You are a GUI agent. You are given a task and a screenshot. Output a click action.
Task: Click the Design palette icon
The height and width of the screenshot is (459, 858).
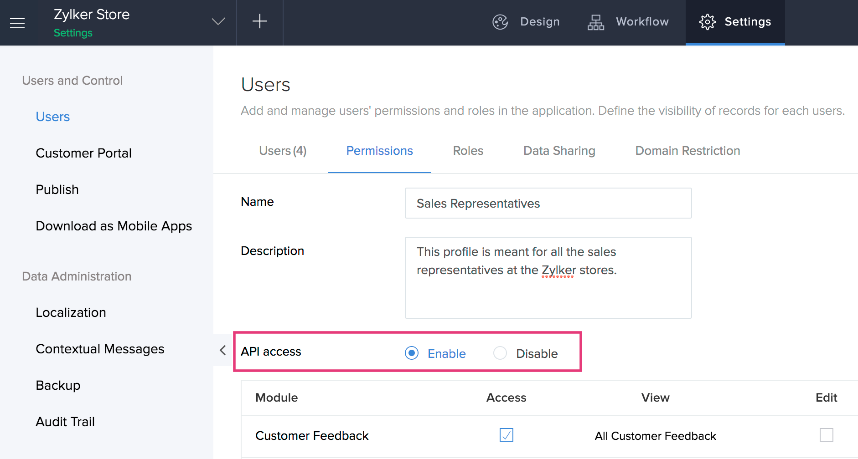(x=500, y=22)
